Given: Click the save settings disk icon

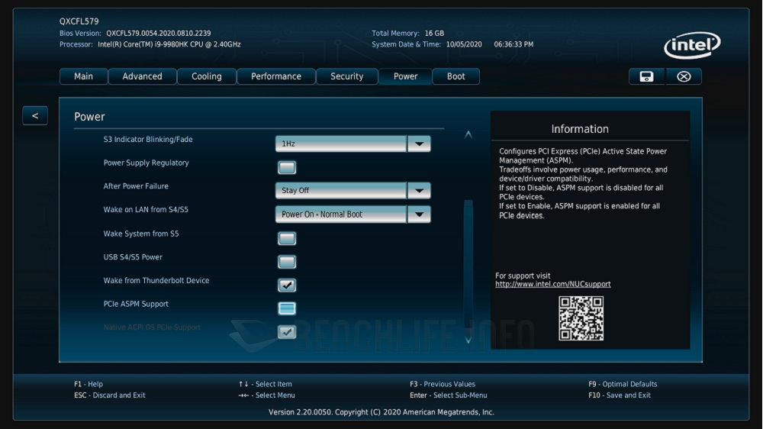Looking at the screenshot, I should tap(646, 76).
